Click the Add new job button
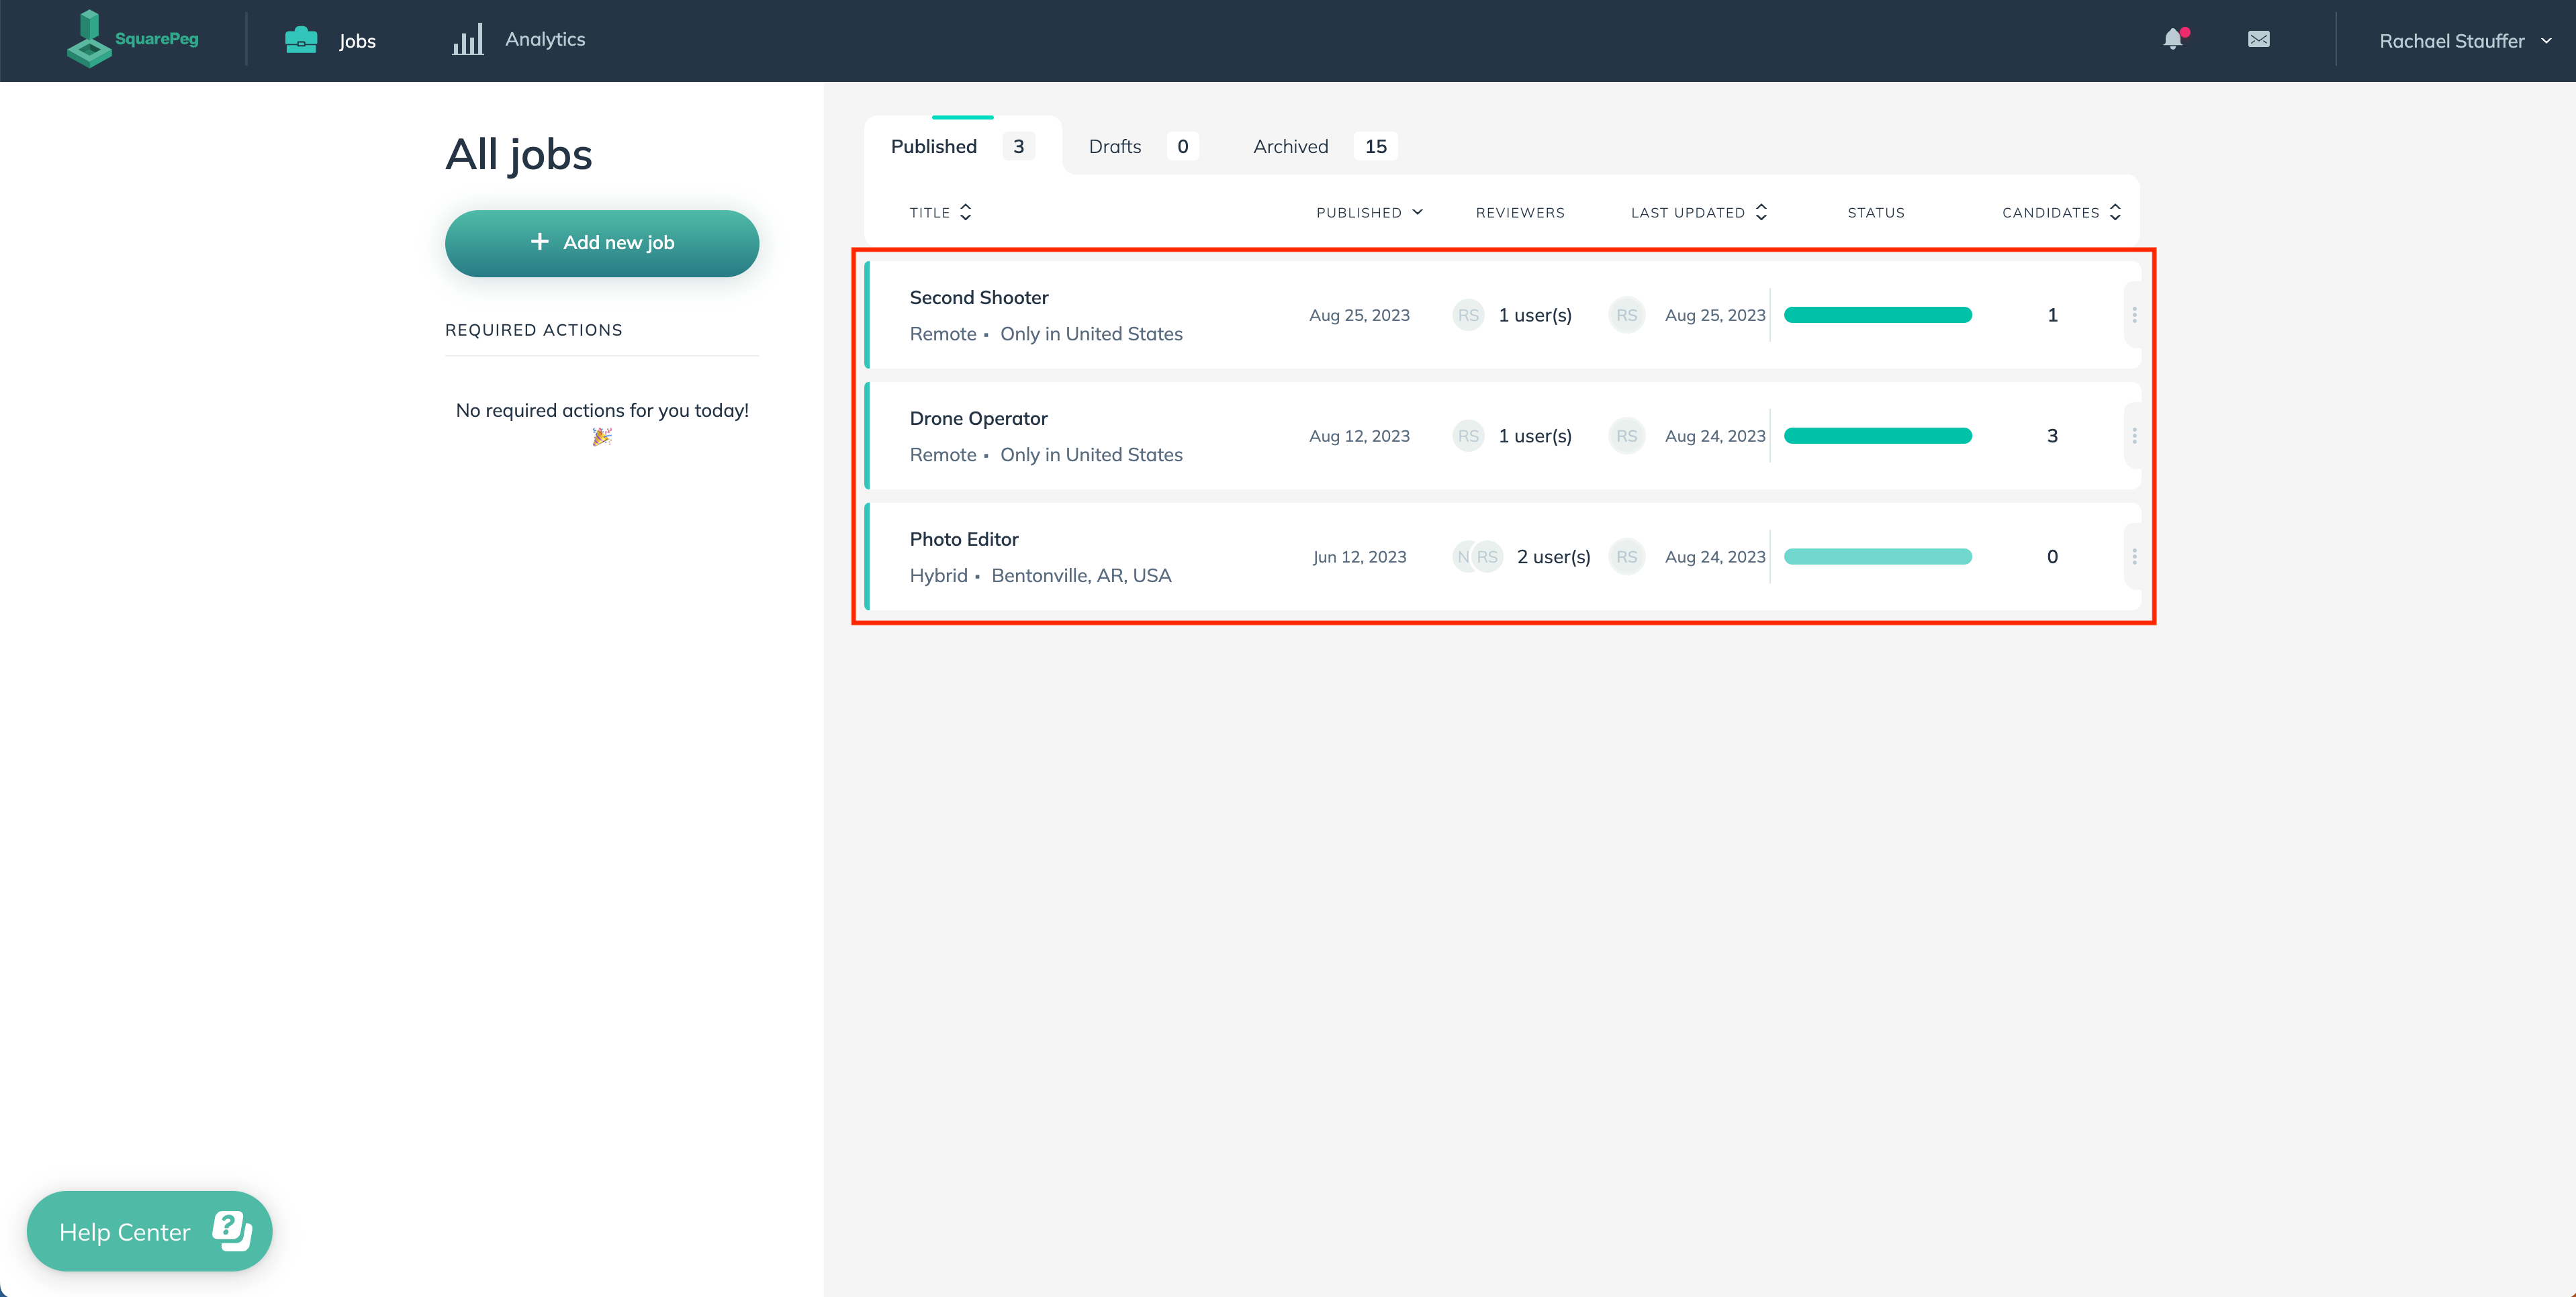Viewport: 2576px width, 1297px height. 600,242
